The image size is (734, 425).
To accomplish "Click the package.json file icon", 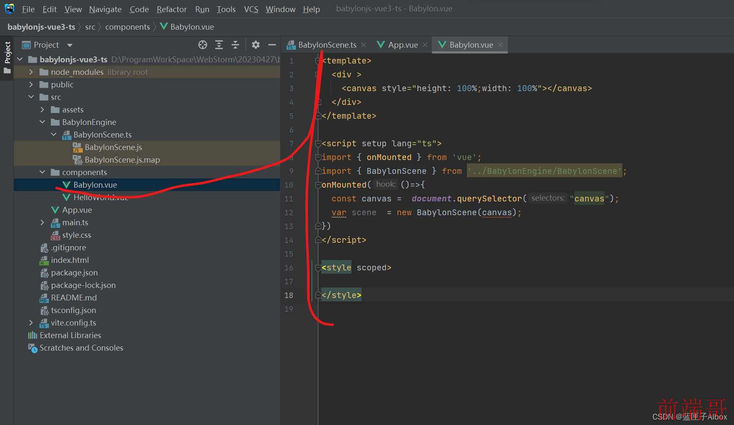I will coord(44,273).
